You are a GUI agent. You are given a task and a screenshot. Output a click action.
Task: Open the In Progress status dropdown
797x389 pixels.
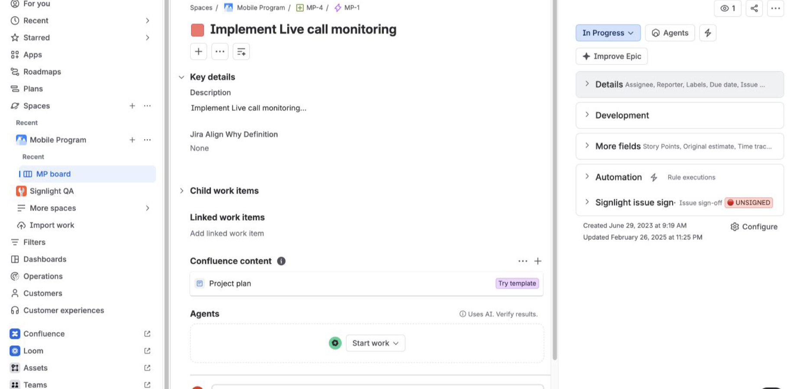point(608,33)
